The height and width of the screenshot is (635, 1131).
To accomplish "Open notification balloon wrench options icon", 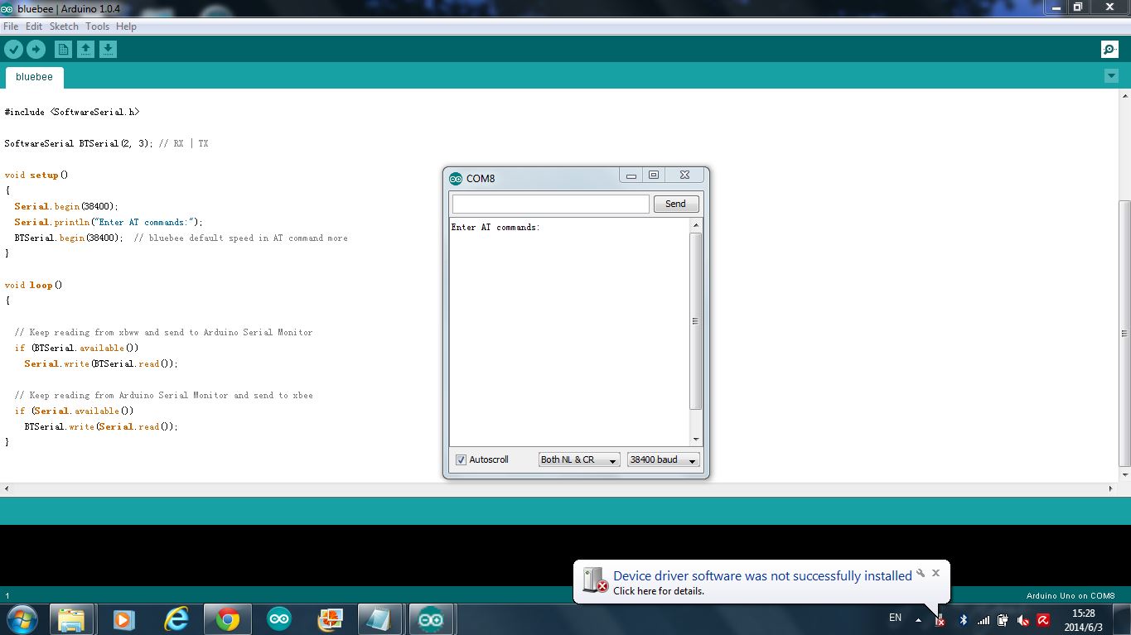I will pos(920,573).
